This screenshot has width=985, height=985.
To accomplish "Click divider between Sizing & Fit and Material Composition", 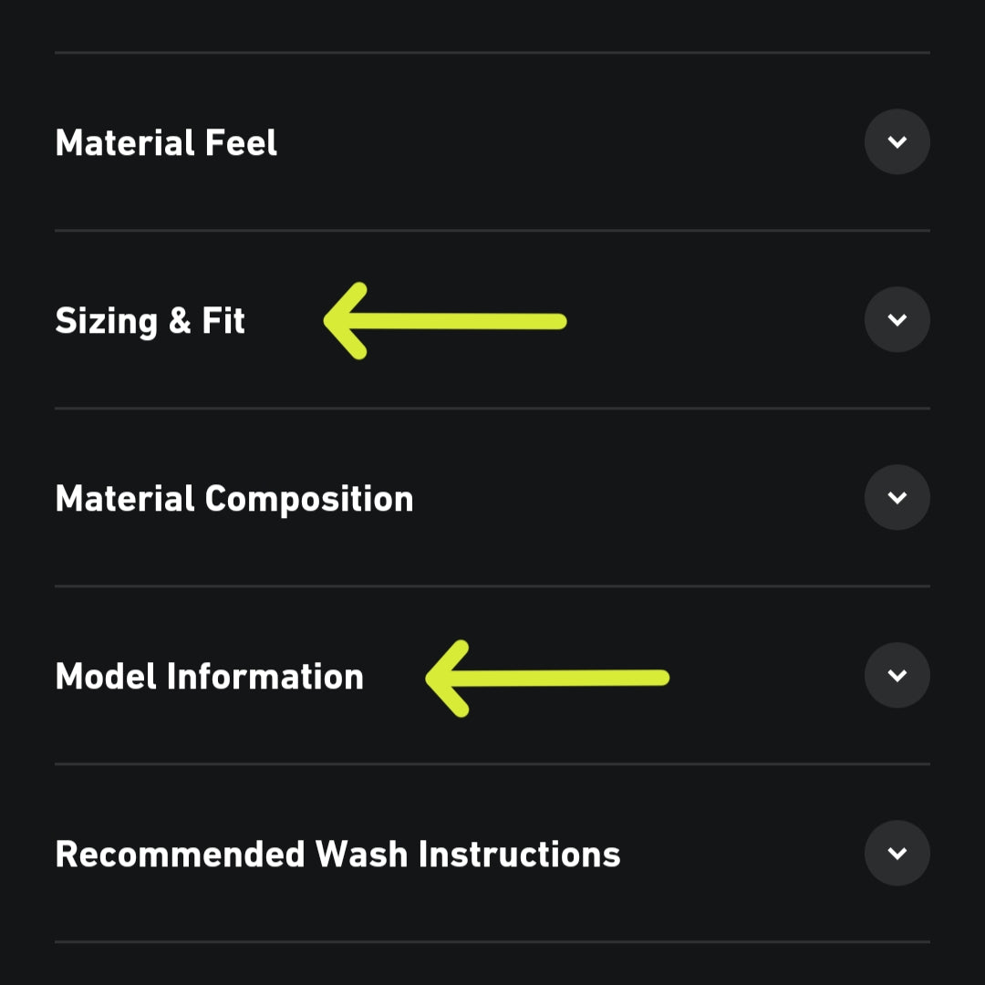I will click(493, 409).
